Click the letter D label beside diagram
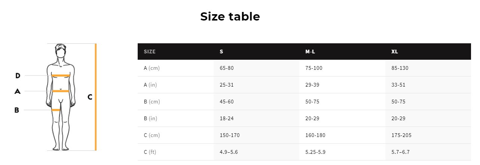The image size is (480, 165). 18,76
